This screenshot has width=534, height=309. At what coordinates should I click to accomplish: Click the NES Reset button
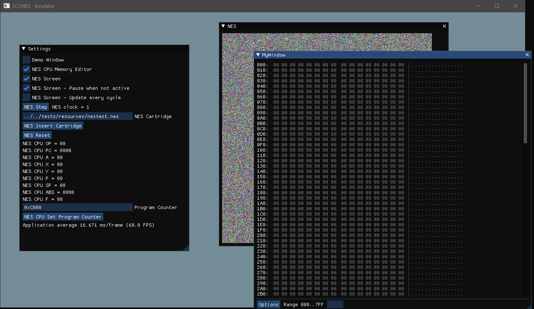pyautogui.click(x=37, y=135)
